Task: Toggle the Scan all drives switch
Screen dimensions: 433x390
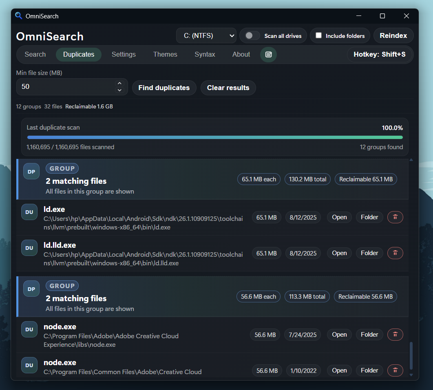Action: pos(252,35)
